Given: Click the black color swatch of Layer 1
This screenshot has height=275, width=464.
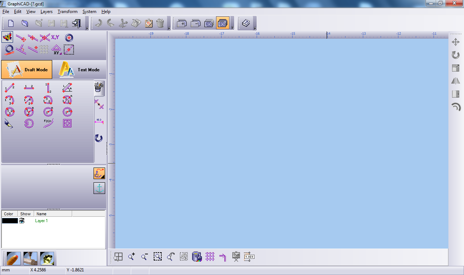Looking at the screenshot, I should [x=10, y=221].
